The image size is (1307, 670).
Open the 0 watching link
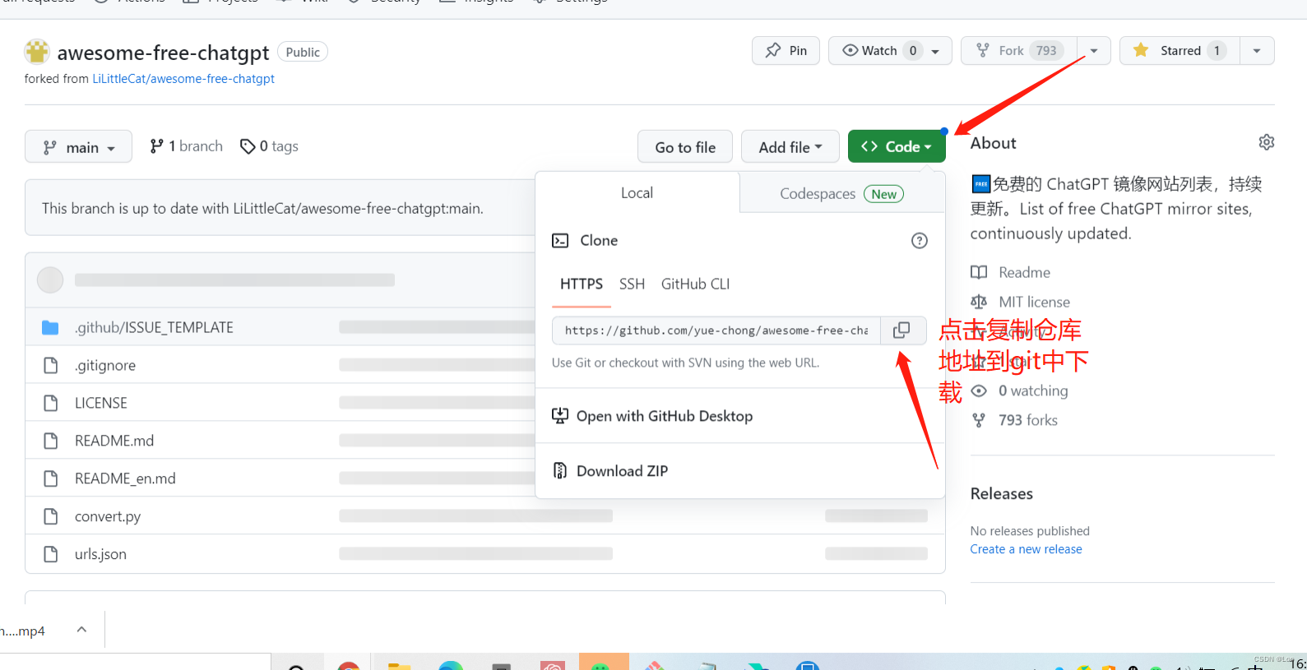(1033, 390)
